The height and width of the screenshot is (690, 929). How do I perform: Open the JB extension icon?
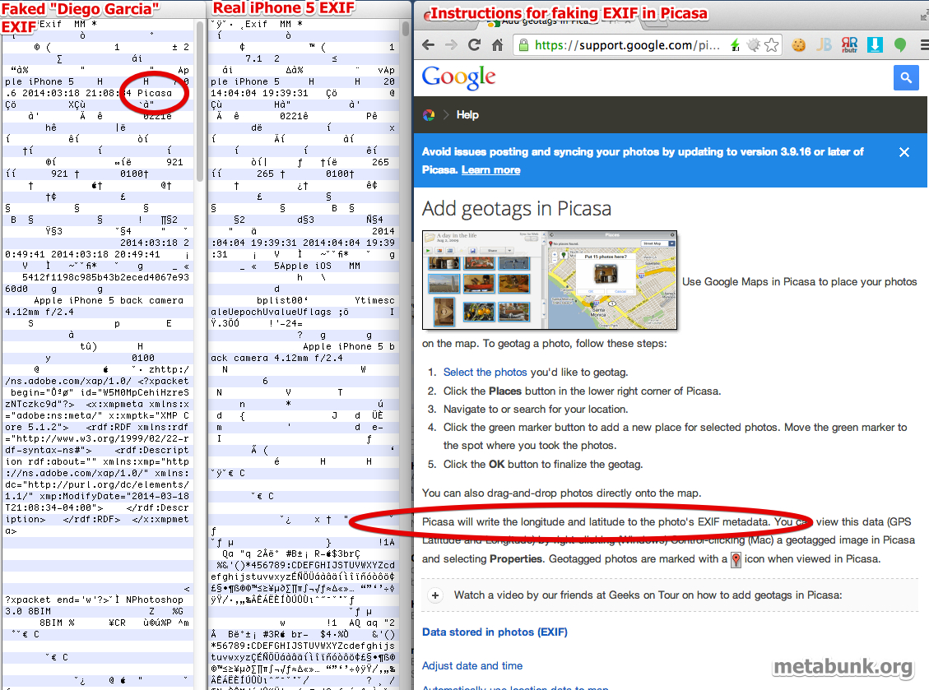[824, 45]
